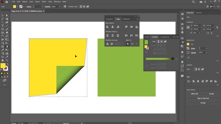Screen dimensions: 221x124
Task: Click the Recolor button
Action: [x=211, y=94]
